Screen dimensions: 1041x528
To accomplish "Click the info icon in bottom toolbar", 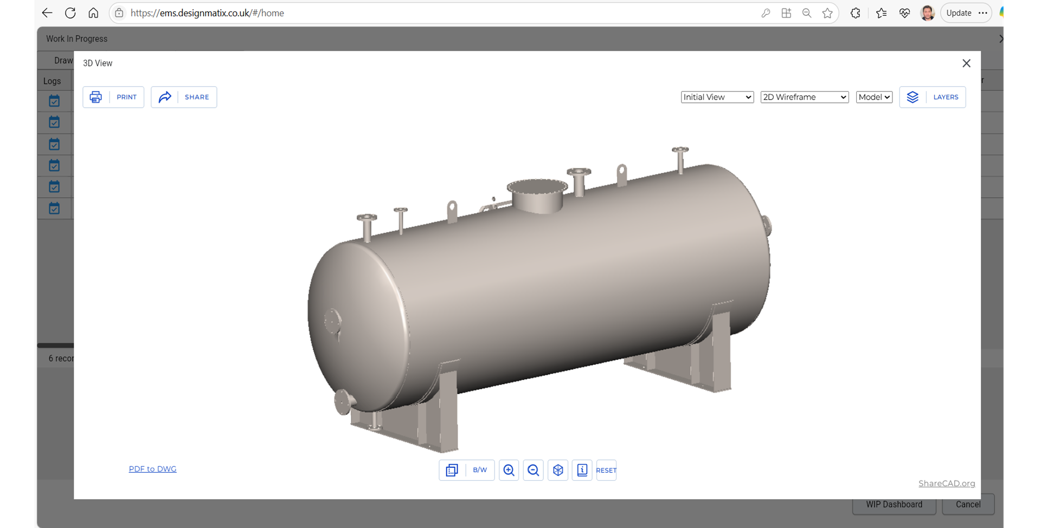I will tap(582, 470).
